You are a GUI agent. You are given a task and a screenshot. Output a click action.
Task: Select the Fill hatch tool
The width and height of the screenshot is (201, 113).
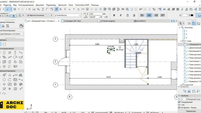pyautogui.click(x=21, y=75)
